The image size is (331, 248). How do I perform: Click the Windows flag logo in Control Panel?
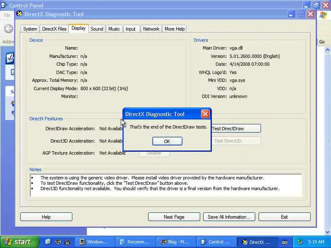(x=323, y=15)
